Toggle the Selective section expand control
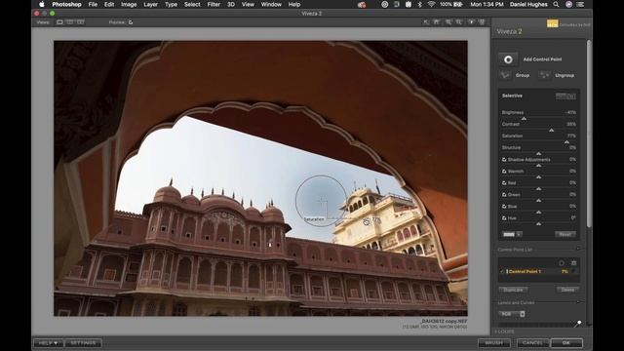Viewport: 624px width, 351px height. coord(565,96)
